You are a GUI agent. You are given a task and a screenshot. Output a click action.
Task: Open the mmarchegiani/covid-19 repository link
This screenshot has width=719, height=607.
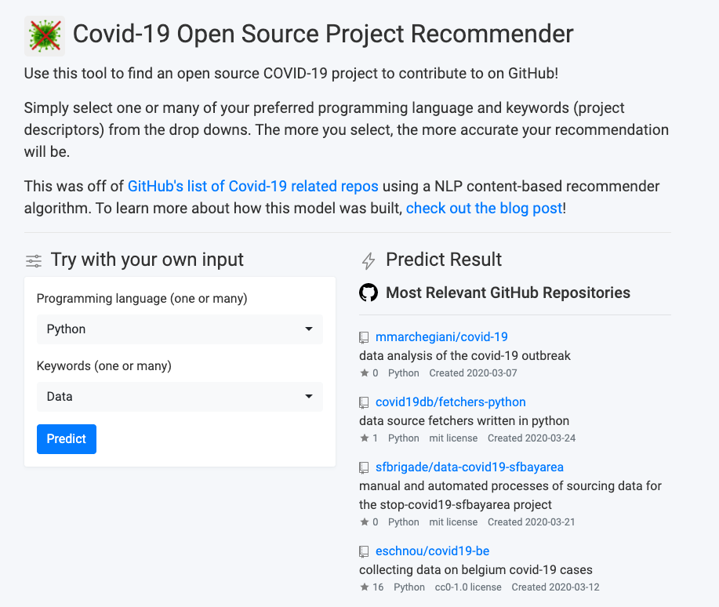click(441, 336)
